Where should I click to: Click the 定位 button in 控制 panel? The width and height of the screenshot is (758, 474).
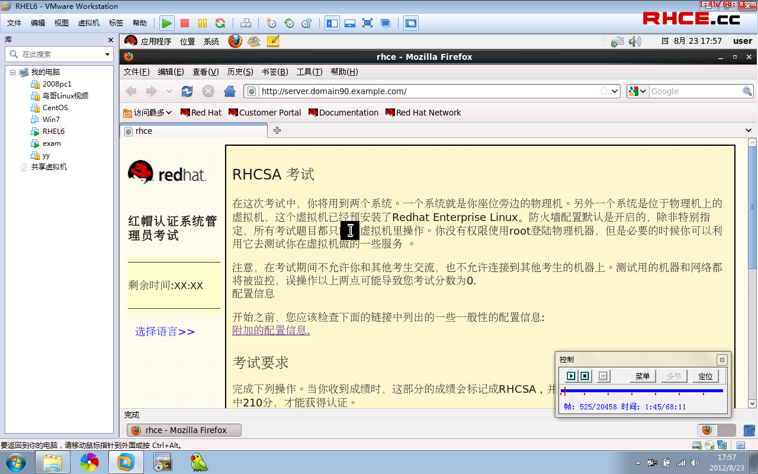pyautogui.click(x=705, y=376)
